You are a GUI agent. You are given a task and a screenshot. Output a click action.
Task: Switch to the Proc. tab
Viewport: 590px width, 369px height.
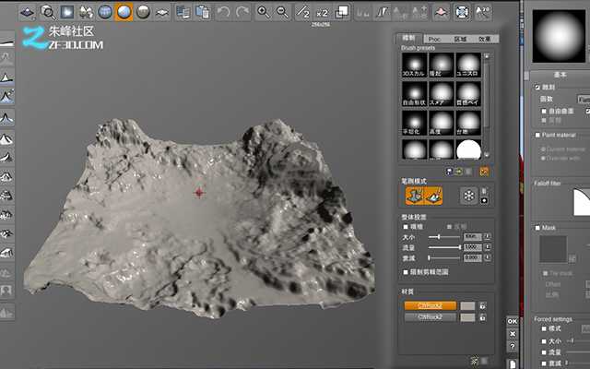(x=434, y=39)
